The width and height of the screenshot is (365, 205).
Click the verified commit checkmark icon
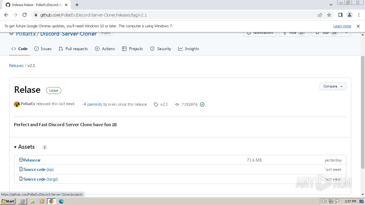coord(202,104)
